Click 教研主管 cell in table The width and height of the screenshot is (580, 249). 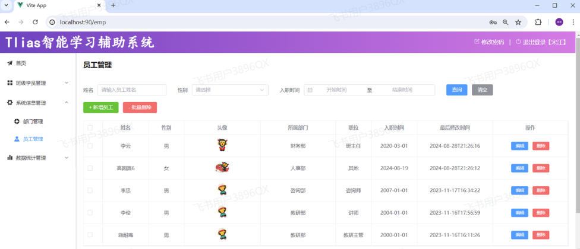pos(353,235)
